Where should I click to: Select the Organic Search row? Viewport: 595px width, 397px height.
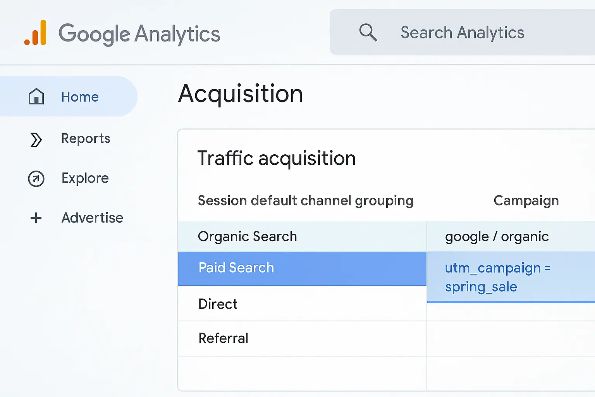[247, 236]
